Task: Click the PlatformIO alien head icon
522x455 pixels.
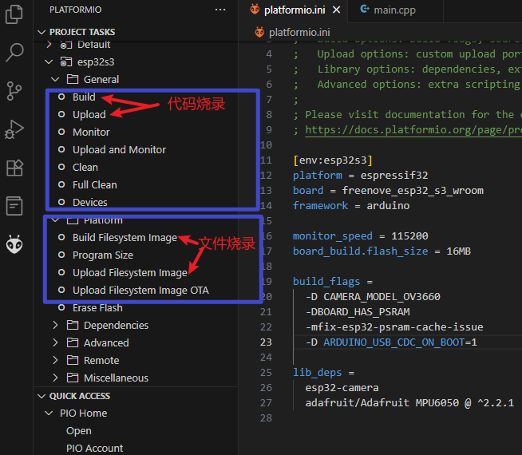Action: [x=14, y=244]
